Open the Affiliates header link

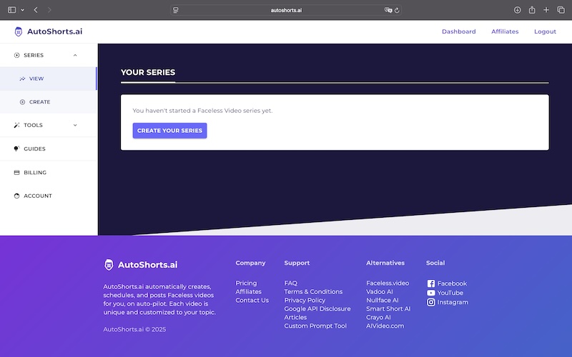[505, 31]
